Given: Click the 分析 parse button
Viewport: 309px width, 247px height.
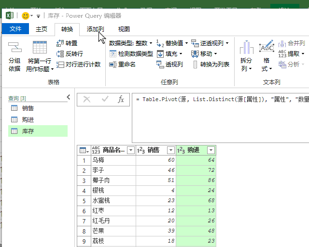Looking at the screenshot, I should point(291,64).
